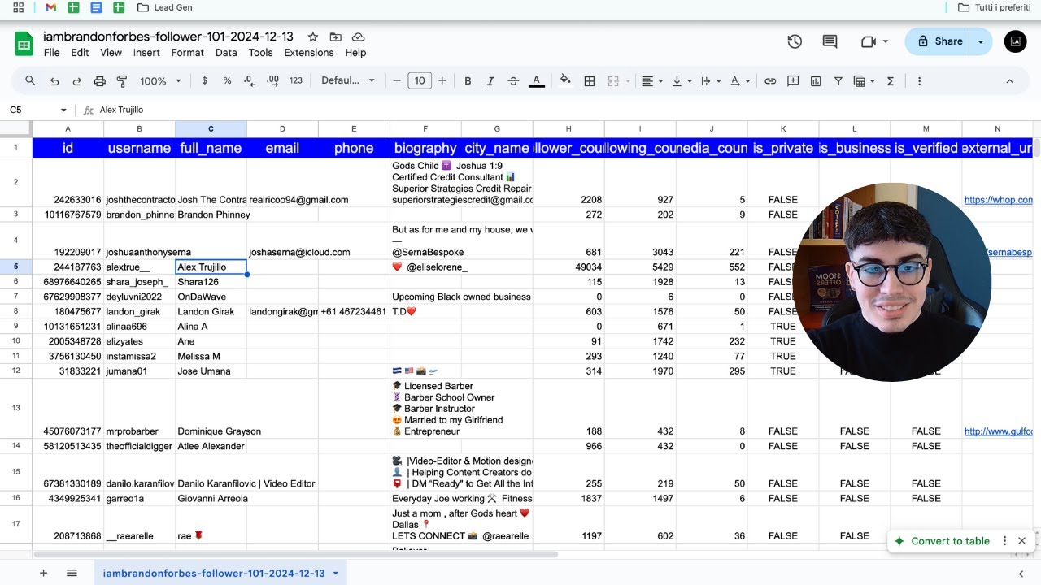Redo the last action

[77, 81]
